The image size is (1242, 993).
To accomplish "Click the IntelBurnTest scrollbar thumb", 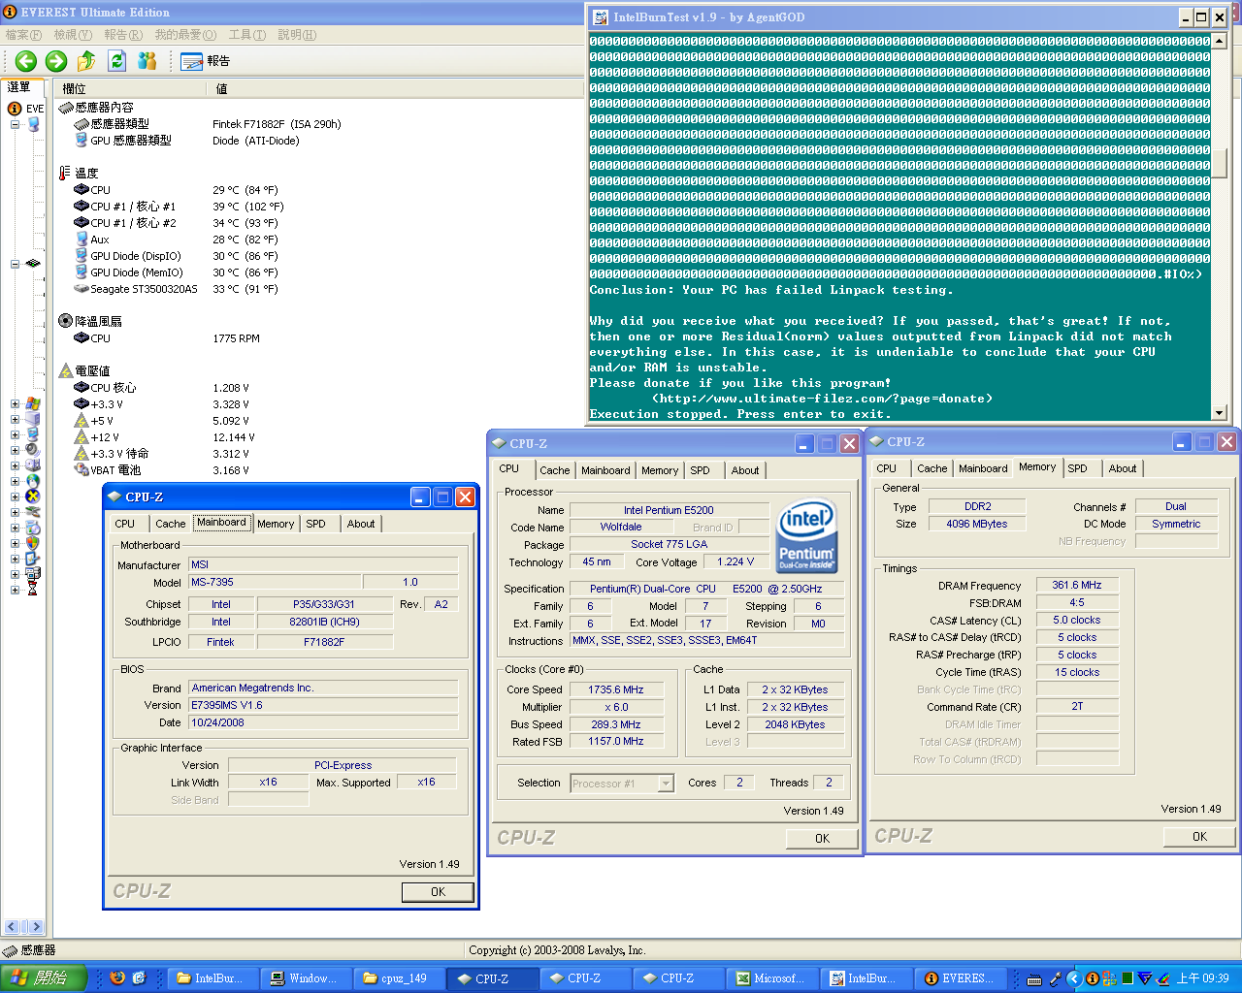I will click(1220, 163).
